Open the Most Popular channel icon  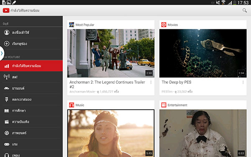coord(72,25)
